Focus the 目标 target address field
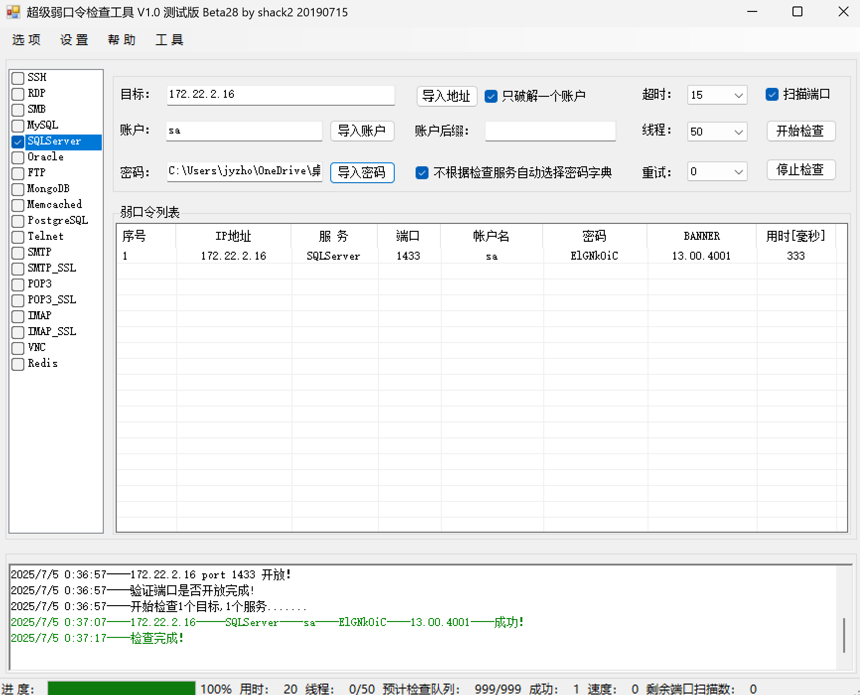 [x=281, y=95]
